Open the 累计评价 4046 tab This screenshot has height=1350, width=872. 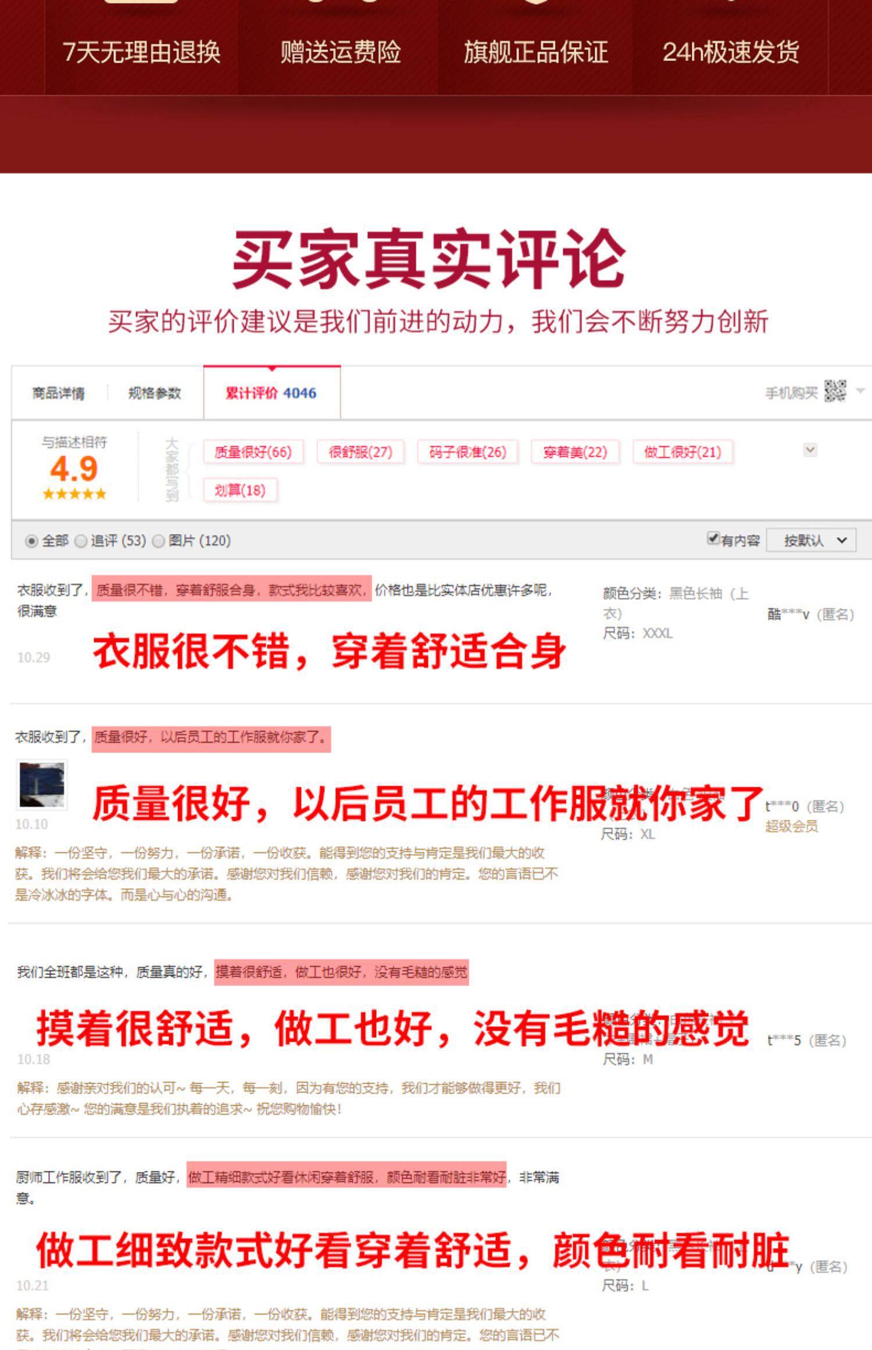[x=271, y=392]
